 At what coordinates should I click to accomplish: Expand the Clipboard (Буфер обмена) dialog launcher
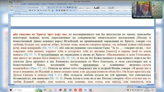pyautogui.click(x=27, y=13)
